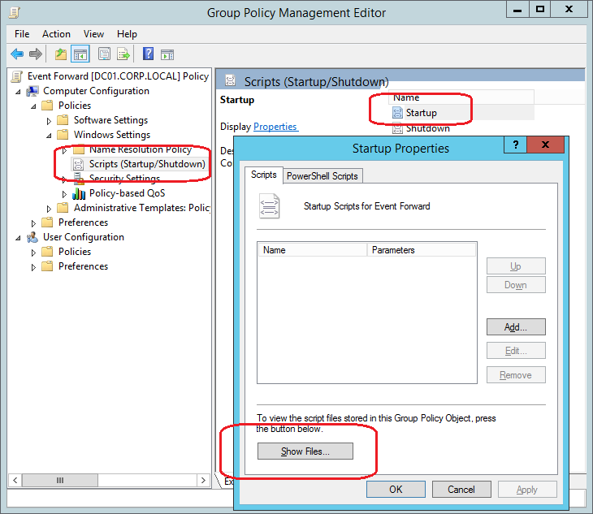Select Scripts (Startup/Shutdown) in tree
The width and height of the screenshot is (593, 514).
click(x=146, y=164)
